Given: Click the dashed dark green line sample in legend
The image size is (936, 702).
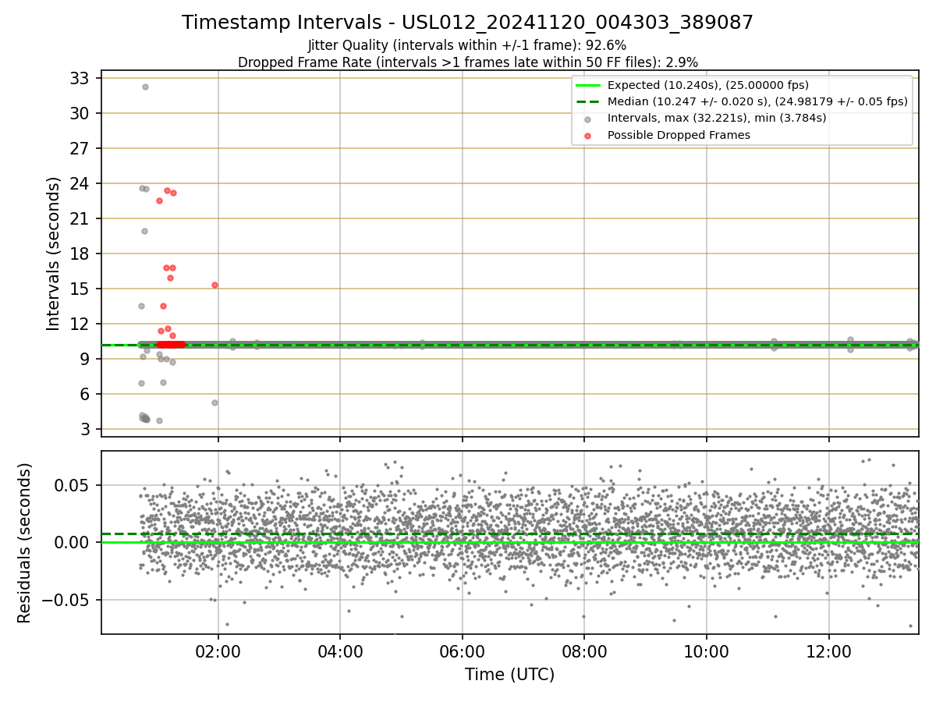Looking at the screenshot, I should (x=587, y=101).
